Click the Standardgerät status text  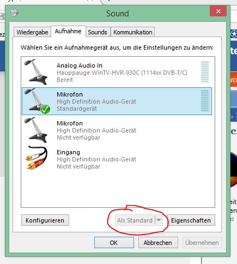click(77, 109)
